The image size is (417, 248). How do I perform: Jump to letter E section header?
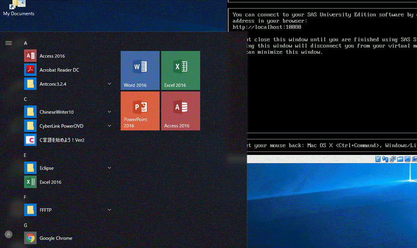(x=25, y=155)
